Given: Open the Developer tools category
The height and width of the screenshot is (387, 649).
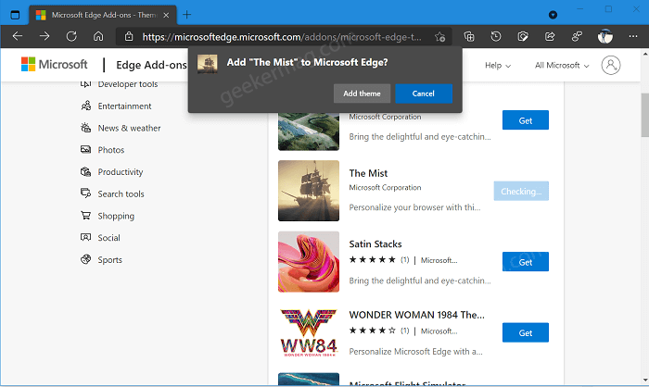Looking at the screenshot, I should click(x=128, y=84).
